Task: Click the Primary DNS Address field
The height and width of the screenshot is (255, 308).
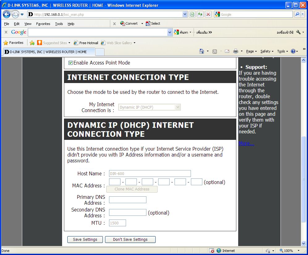Action: pyautogui.click(x=128, y=200)
